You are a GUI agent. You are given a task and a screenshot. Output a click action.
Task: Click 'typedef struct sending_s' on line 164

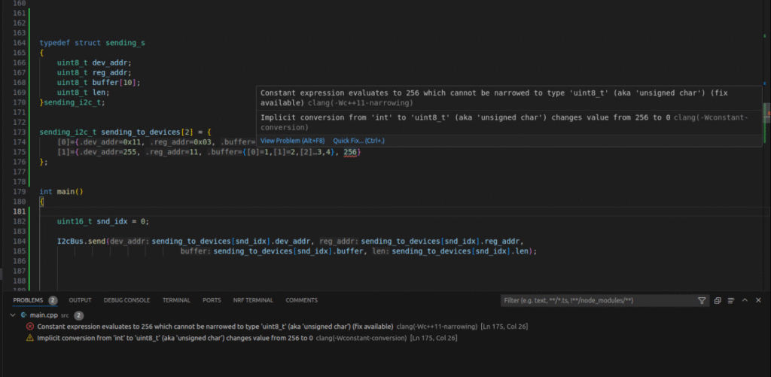92,43
